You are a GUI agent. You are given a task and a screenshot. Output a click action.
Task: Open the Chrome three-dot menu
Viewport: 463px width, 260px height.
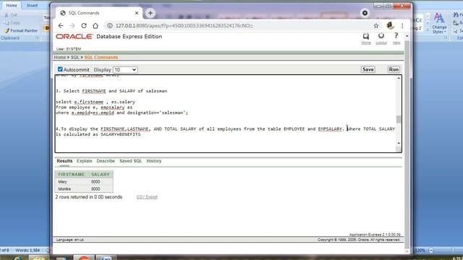pos(402,26)
